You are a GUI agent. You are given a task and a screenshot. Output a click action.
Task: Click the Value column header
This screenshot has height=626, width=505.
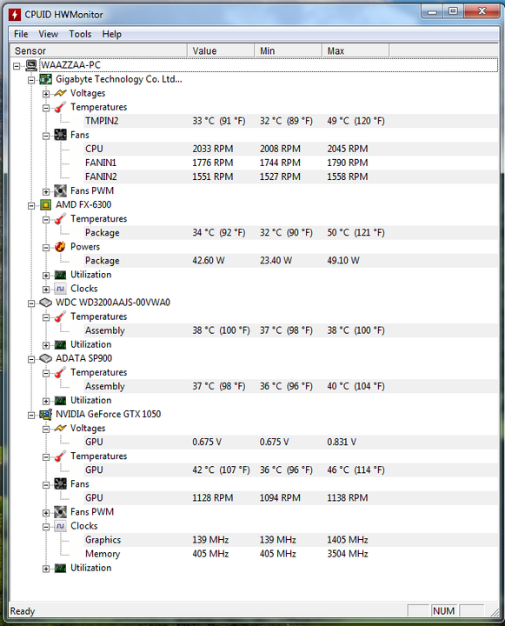coord(221,50)
